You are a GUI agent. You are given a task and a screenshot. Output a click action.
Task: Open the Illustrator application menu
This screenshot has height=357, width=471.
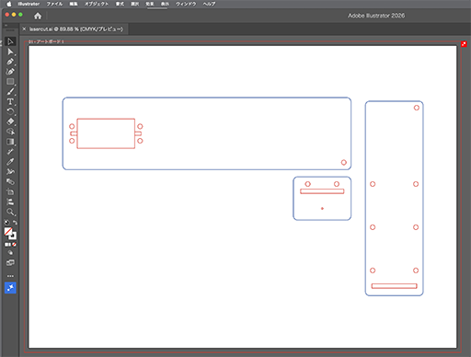[29, 4]
